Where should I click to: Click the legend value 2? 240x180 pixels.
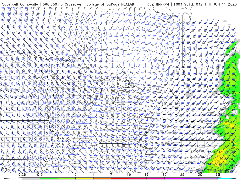[x=76, y=175]
